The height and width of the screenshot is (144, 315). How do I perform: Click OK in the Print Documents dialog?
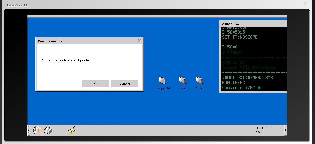tap(96, 84)
